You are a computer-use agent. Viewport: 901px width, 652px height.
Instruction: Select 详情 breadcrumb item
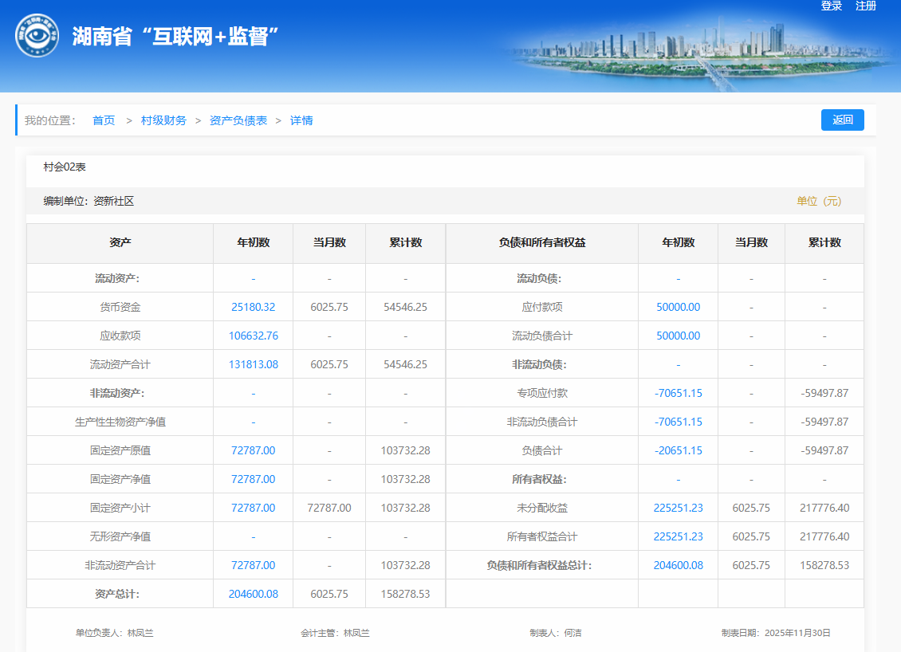(301, 120)
